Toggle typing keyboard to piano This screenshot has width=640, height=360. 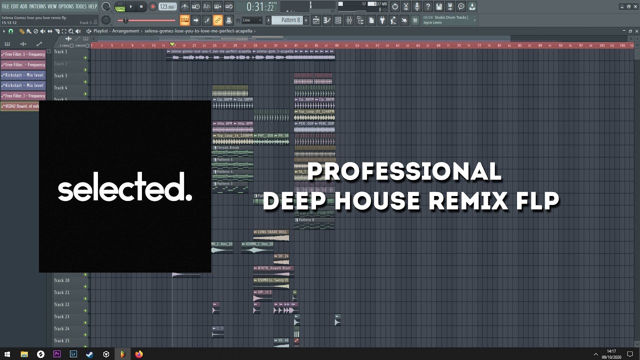click(185, 20)
